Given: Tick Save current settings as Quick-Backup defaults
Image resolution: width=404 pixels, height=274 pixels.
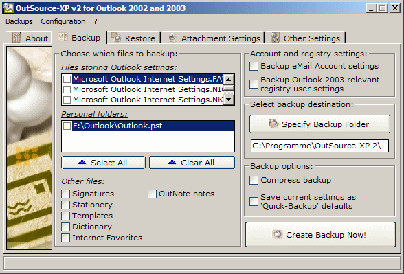Looking at the screenshot, I should pos(254,201).
